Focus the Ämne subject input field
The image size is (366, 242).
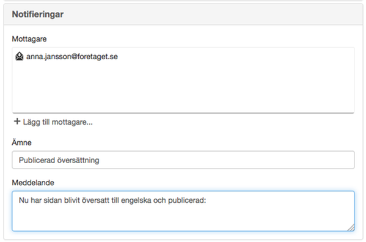183,160
